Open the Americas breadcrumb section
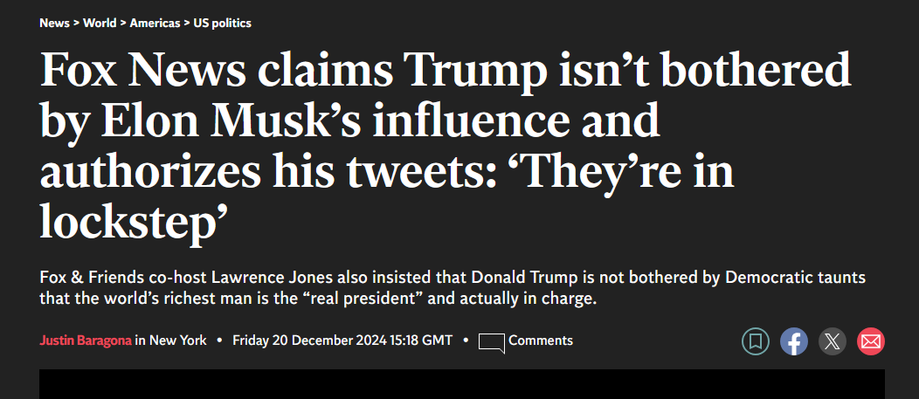The height and width of the screenshot is (399, 919). click(155, 24)
